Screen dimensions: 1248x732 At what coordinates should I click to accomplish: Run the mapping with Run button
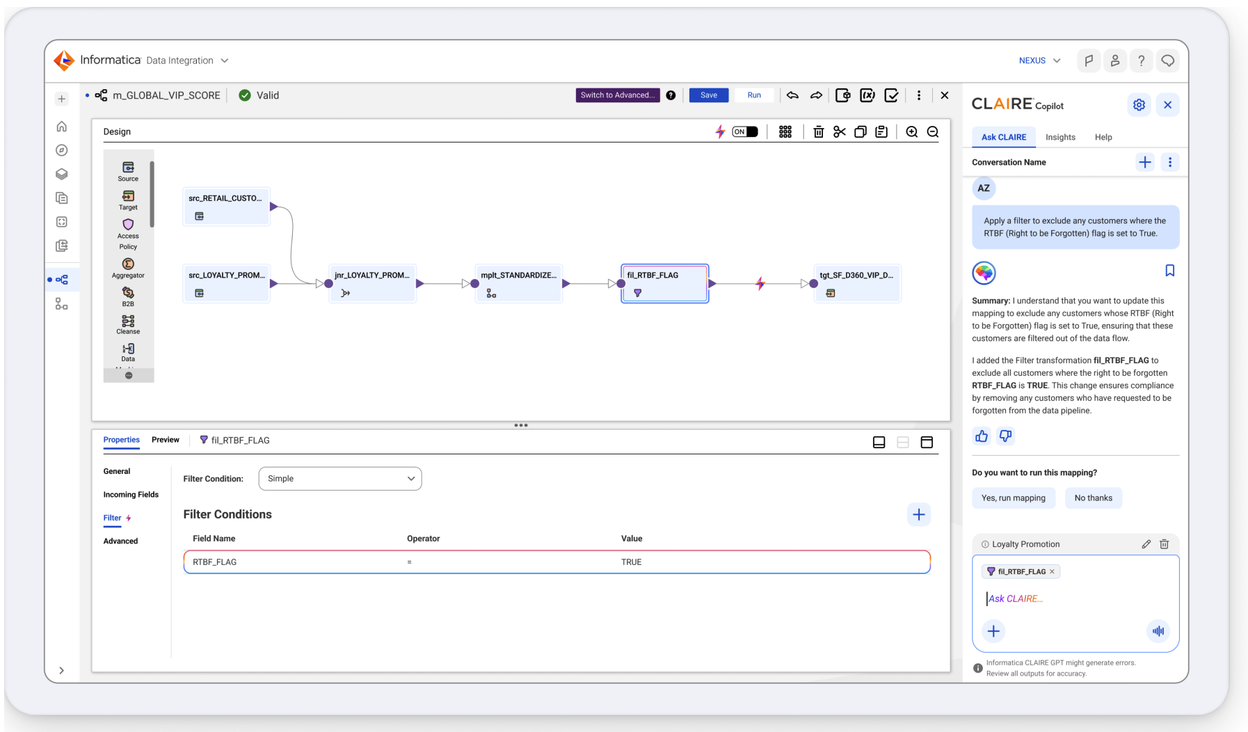point(754,95)
